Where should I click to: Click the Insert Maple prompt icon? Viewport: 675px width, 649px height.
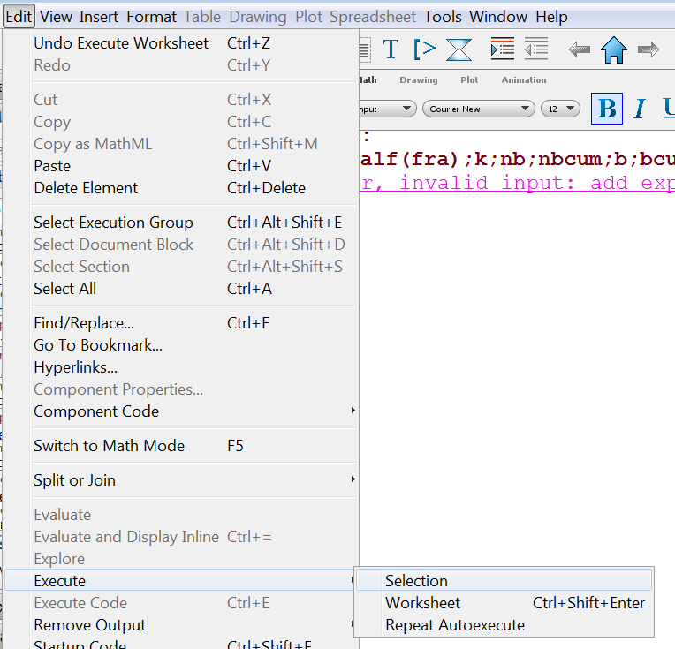424,49
